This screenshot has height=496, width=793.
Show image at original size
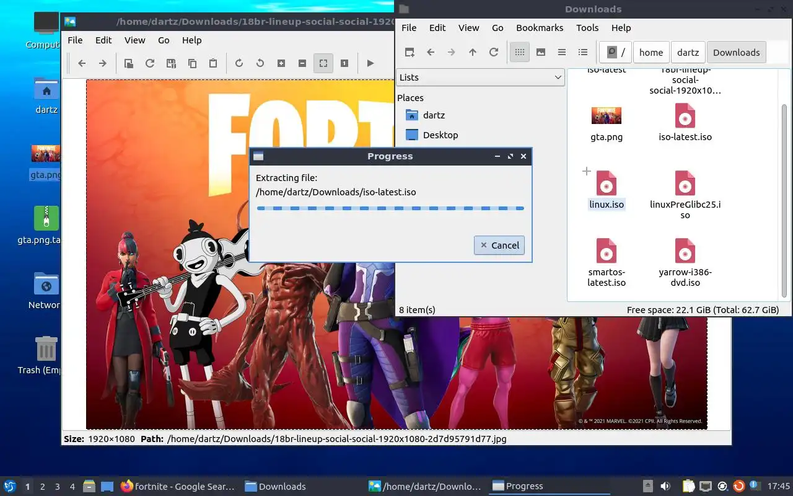[344, 63]
